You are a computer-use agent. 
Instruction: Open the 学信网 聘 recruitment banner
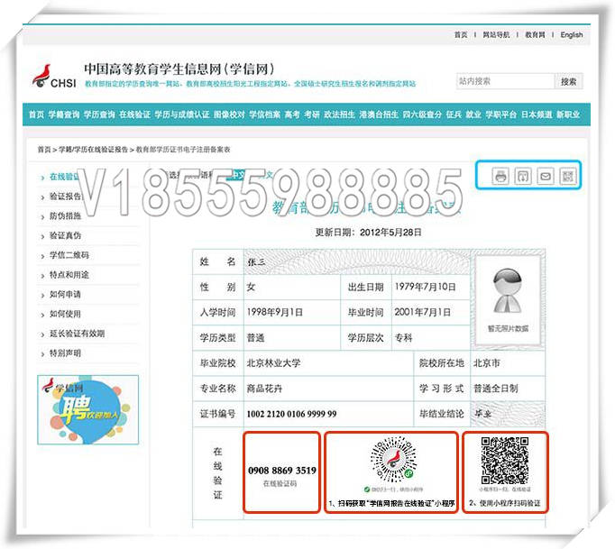coord(87,410)
